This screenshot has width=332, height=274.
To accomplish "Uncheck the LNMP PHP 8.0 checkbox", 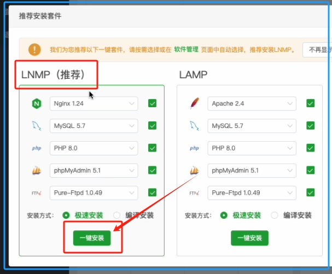I will click(x=152, y=148).
